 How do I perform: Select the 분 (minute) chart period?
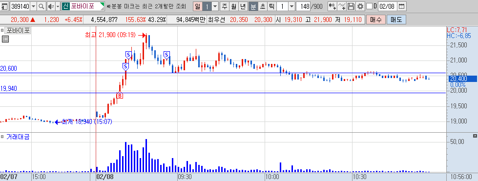point(253,6)
